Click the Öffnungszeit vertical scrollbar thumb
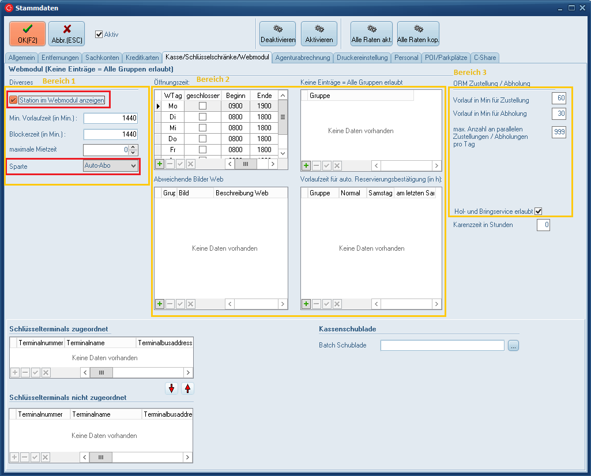The width and height of the screenshot is (591, 476). 283,117
